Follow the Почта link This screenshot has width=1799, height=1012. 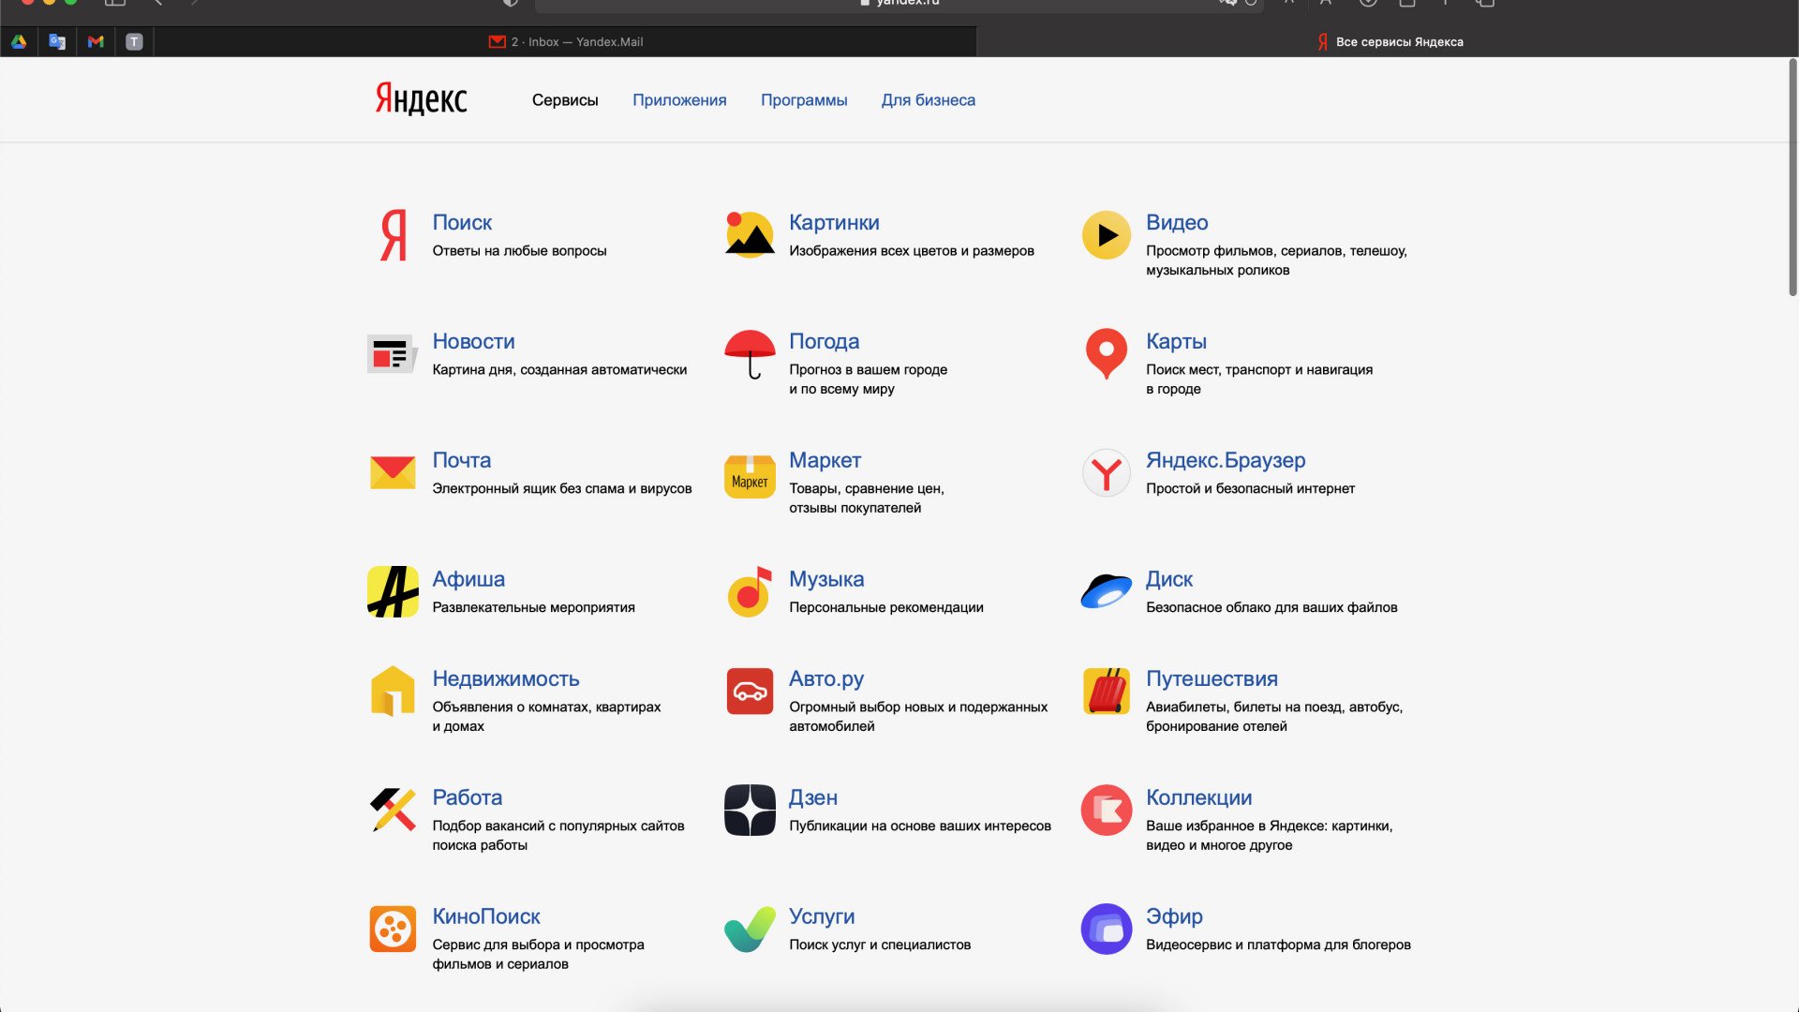coord(462,460)
